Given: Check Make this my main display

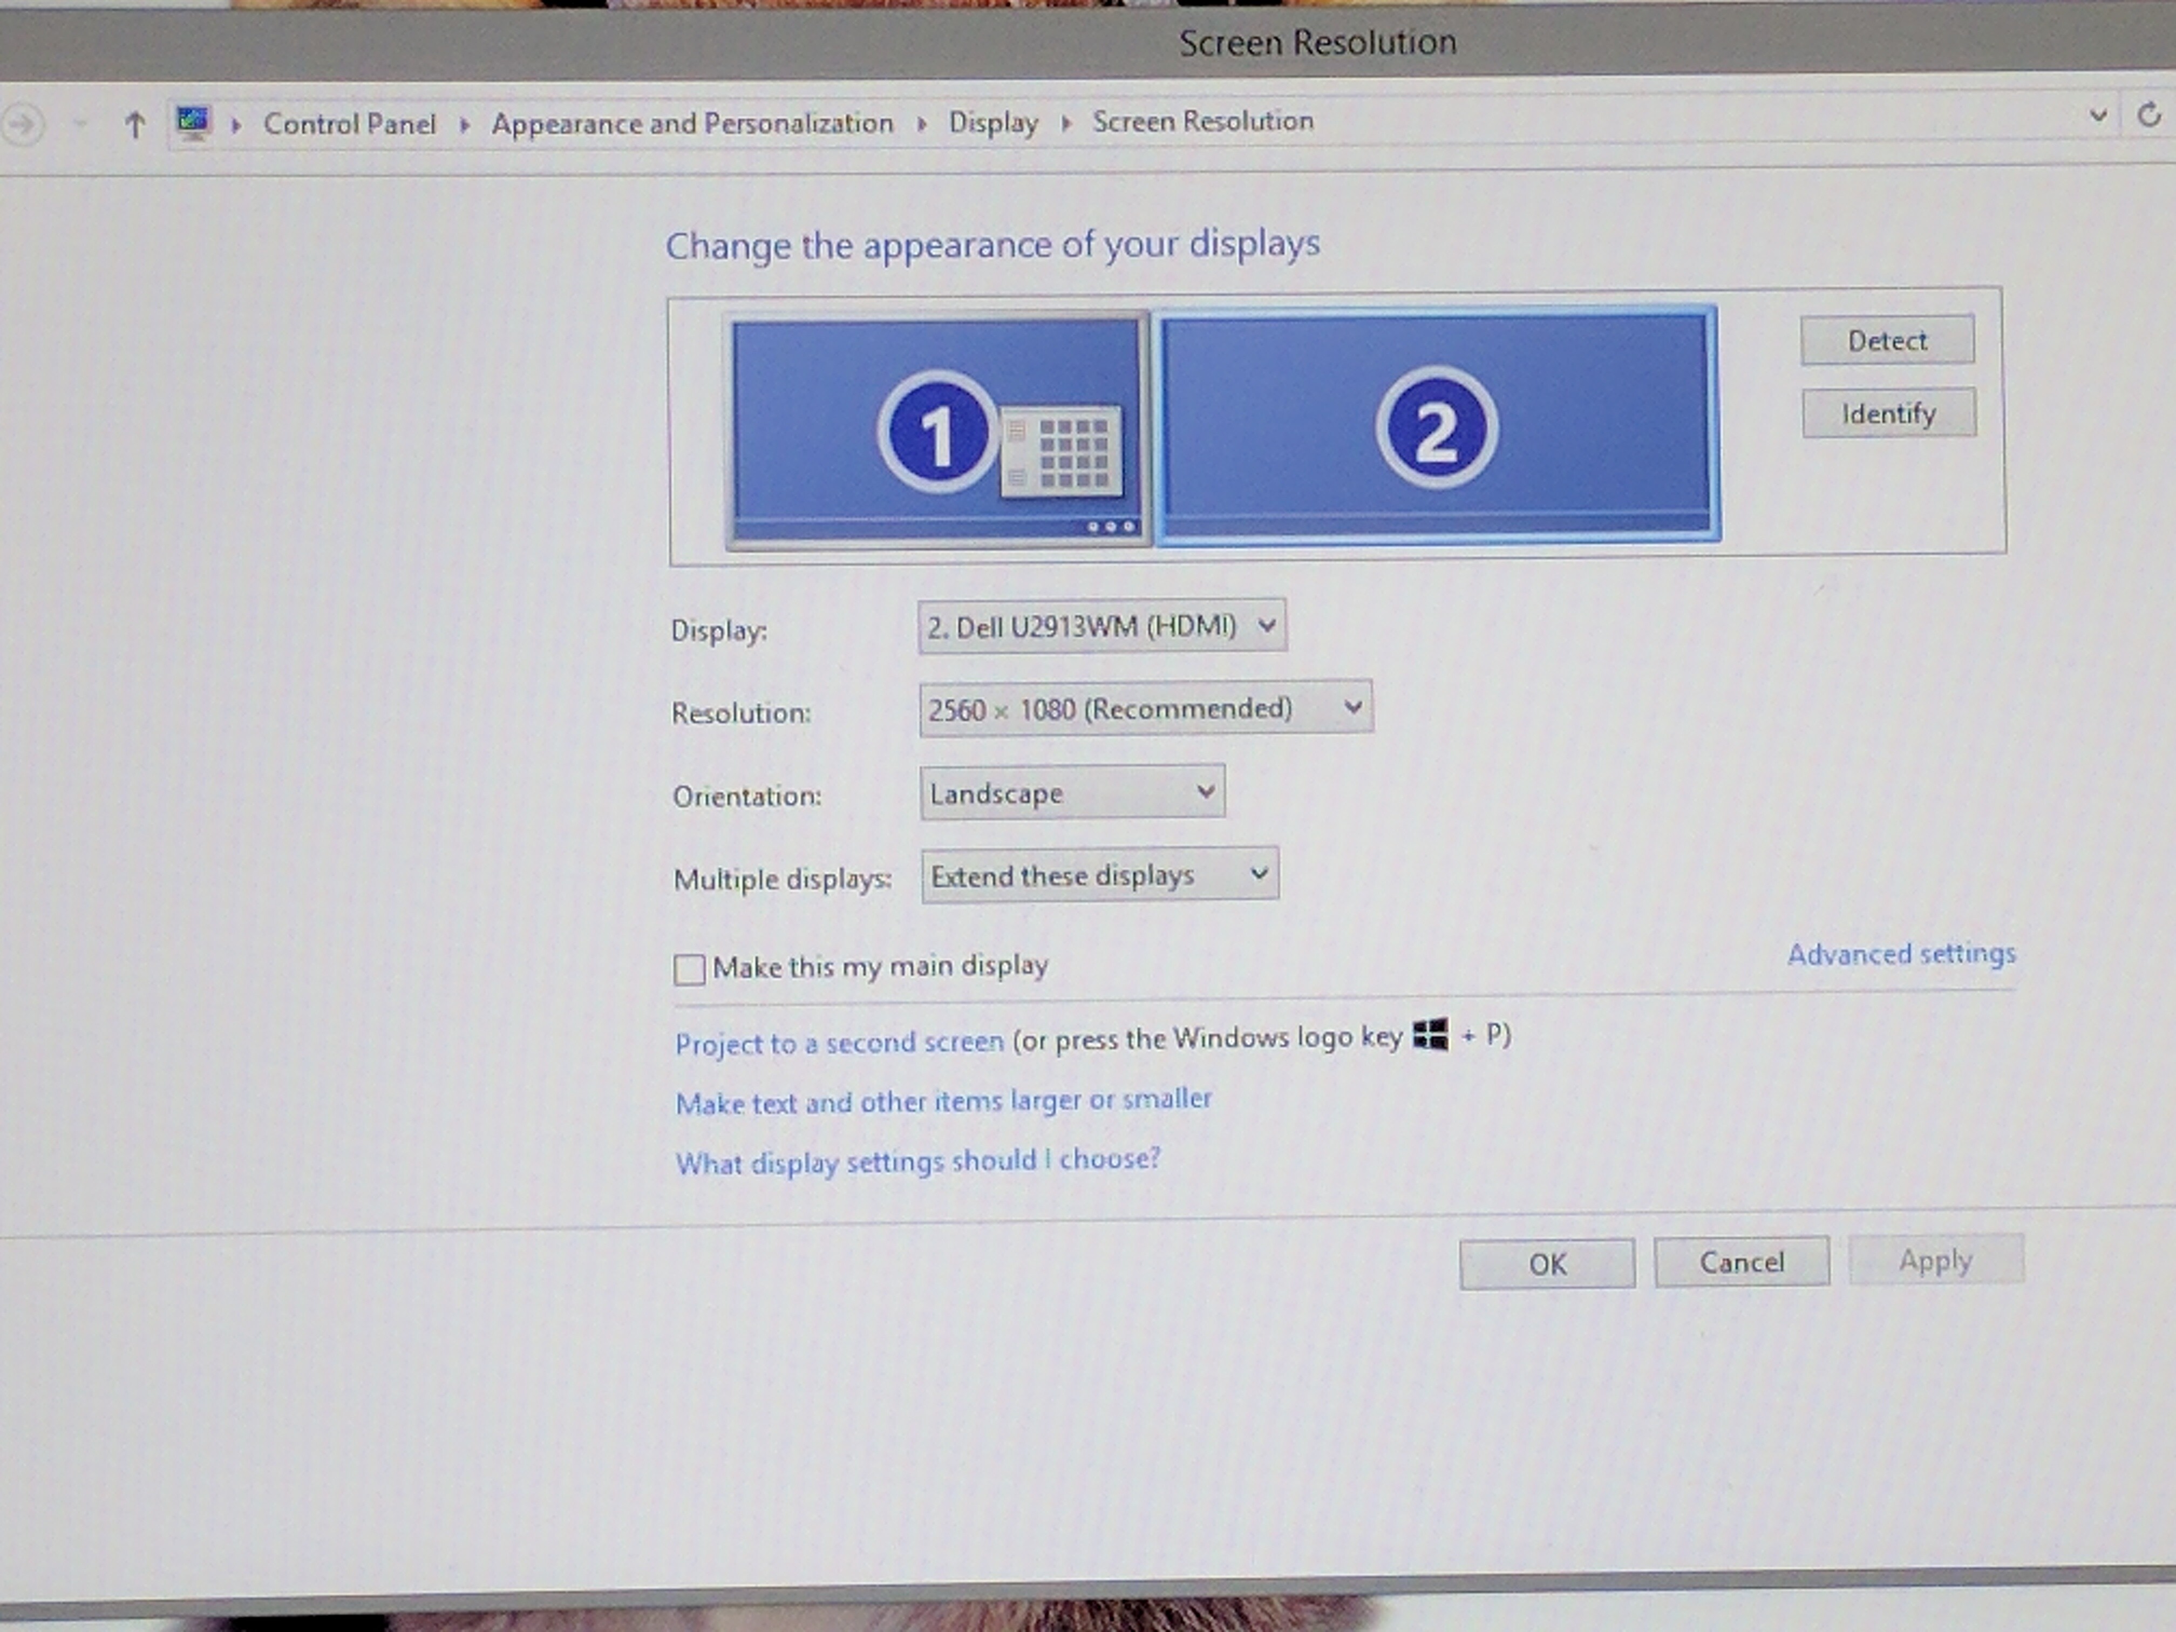Looking at the screenshot, I should [x=690, y=969].
